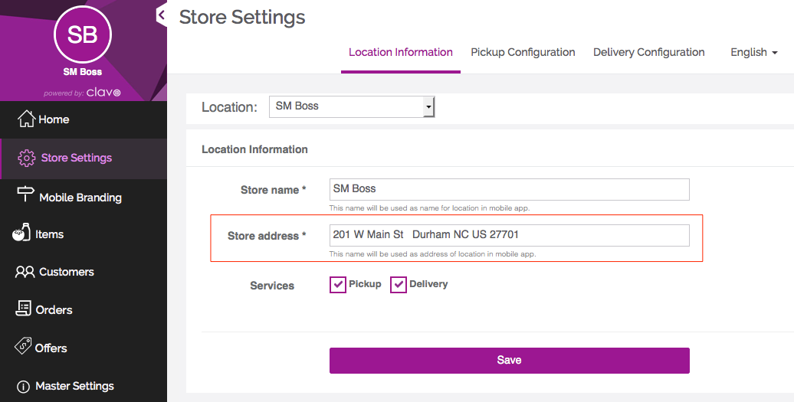794x402 pixels.
Task: Click the Master Settings info icon
Action: pyautogui.click(x=23, y=387)
